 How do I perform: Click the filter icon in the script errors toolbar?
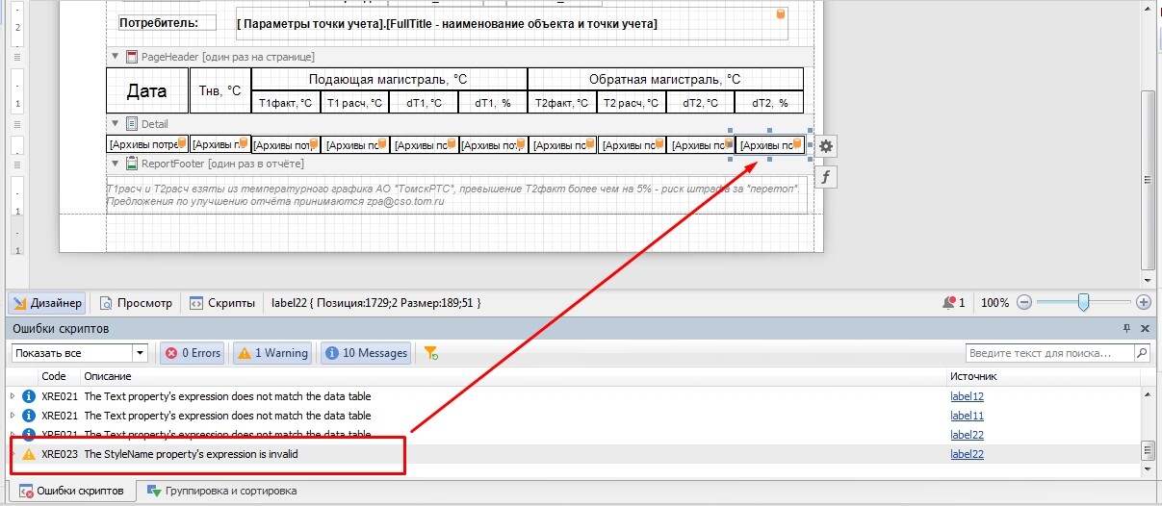(431, 353)
